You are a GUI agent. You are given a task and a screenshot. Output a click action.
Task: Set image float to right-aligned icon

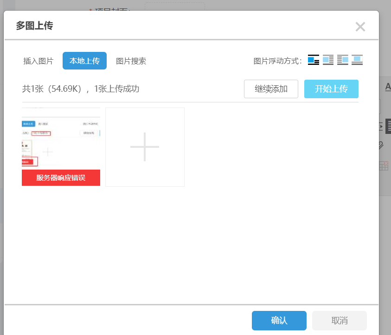pyautogui.click(x=342, y=60)
